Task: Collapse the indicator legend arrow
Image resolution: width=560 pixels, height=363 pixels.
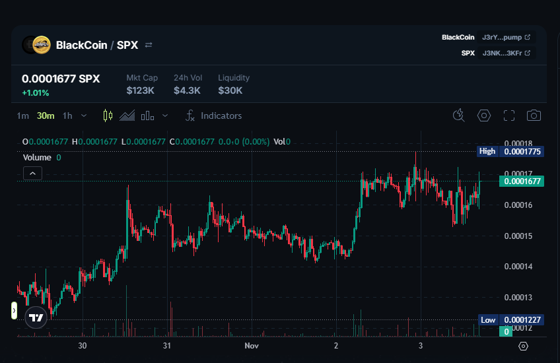Action: click(x=32, y=174)
